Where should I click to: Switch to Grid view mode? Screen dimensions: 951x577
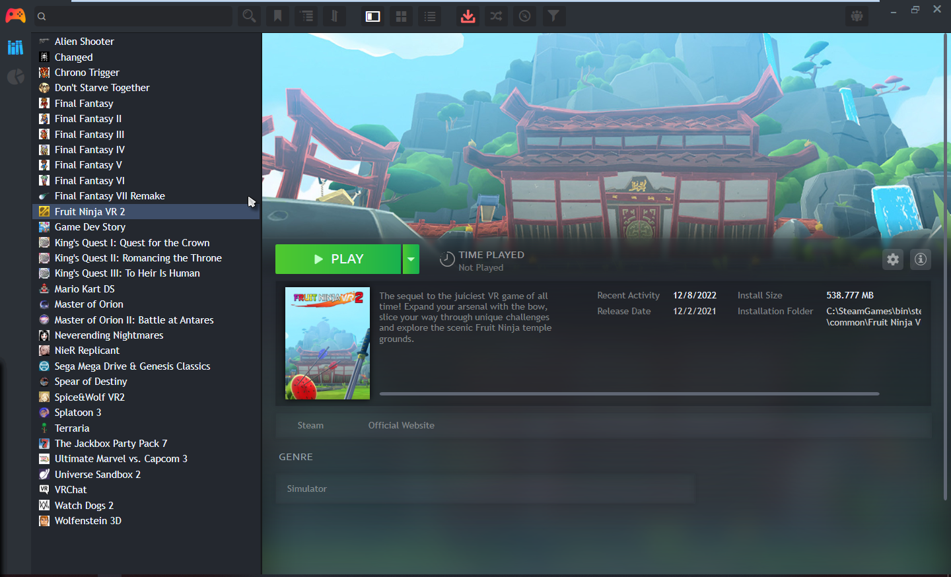click(x=401, y=16)
